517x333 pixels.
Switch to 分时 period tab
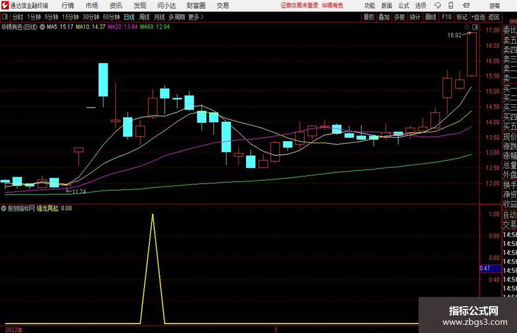(18, 17)
